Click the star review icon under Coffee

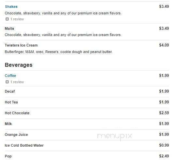coord(7,82)
